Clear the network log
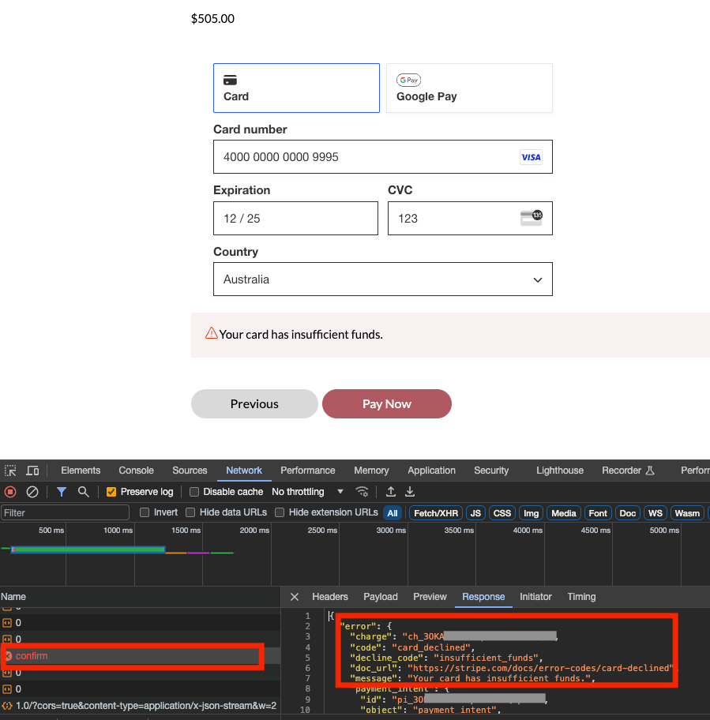 (x=32, y=492)
